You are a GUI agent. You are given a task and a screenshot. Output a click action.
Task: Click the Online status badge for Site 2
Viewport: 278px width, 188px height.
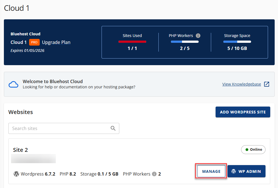point(253,150)
